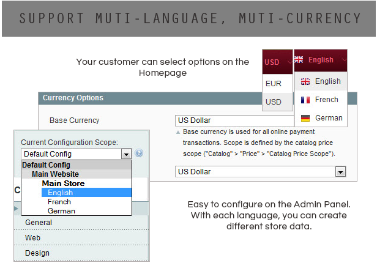377x274 pixels.
Task: Open the Design configuration tab
Action: point(81,253)
